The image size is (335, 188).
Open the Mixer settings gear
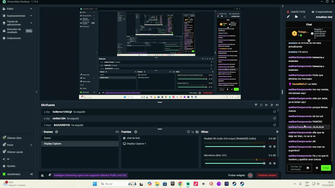[277, 132]
